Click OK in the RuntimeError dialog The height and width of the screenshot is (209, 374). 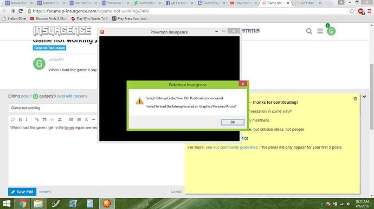[233, 122]
